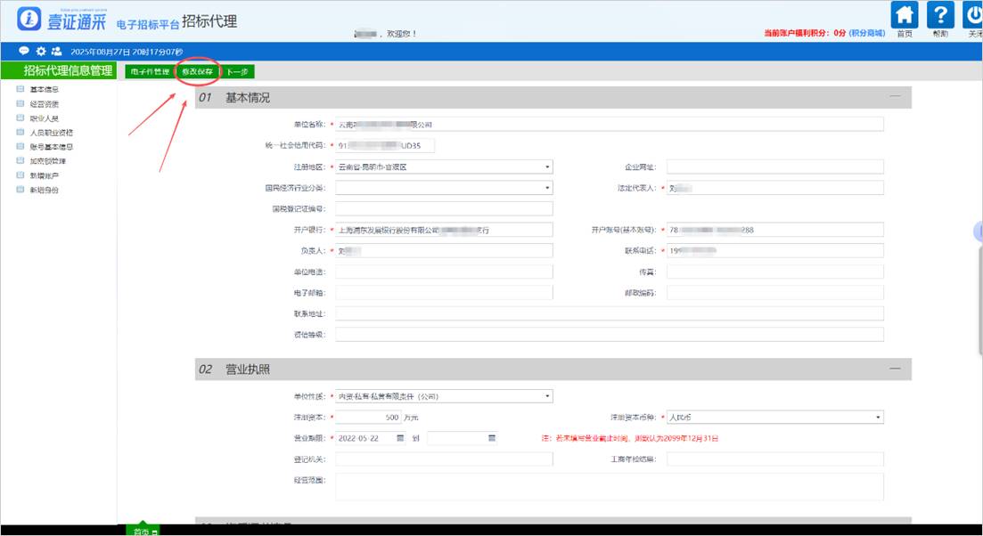983x536 pixels.
Task: Open the 帮助 help icon
Action: pos(940,16)
